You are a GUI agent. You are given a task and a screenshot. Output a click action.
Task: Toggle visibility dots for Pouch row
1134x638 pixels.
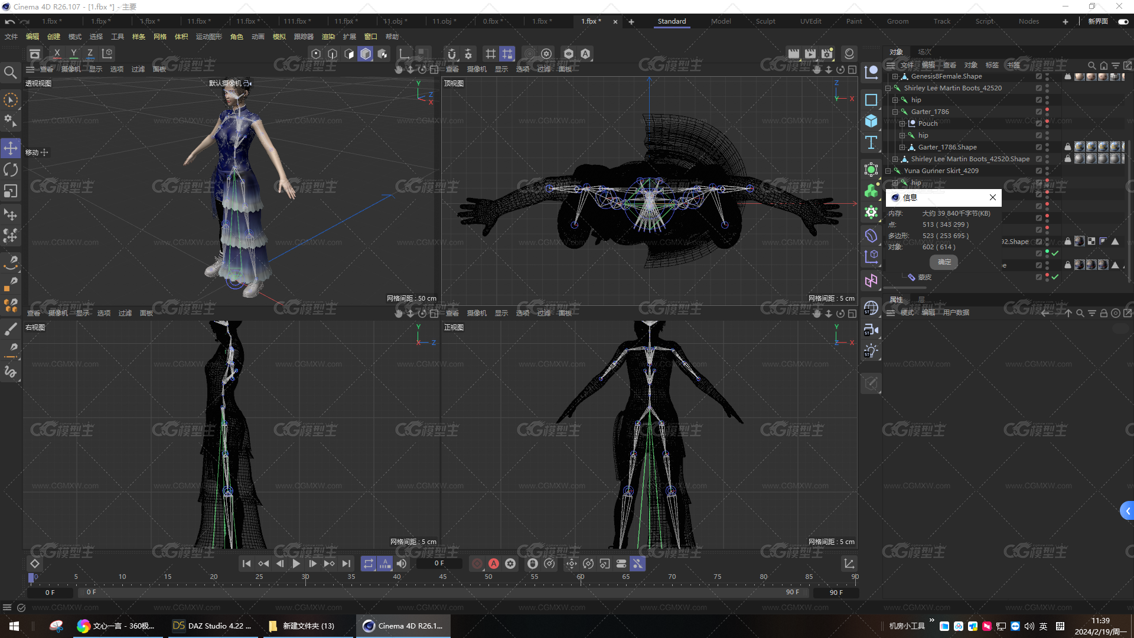(1047, 123)
